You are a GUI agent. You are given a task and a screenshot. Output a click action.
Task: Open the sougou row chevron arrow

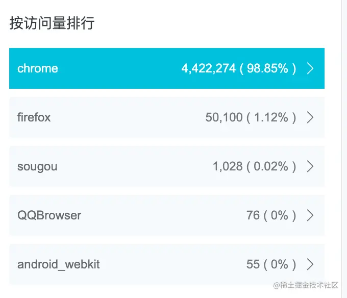click(310, 166)
